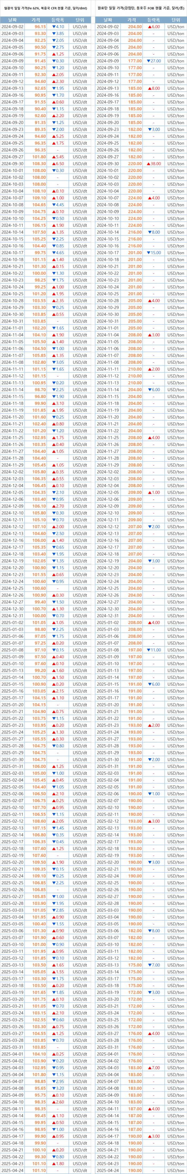Viewport: 187px width, 1174px height.
Task: Click the 등락폭 header in coking coal table
Action: tap(153, 20)
